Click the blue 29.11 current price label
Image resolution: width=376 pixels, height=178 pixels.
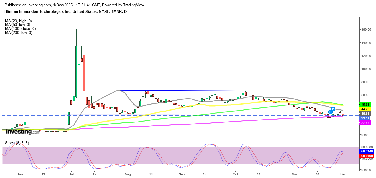(366, 118)
